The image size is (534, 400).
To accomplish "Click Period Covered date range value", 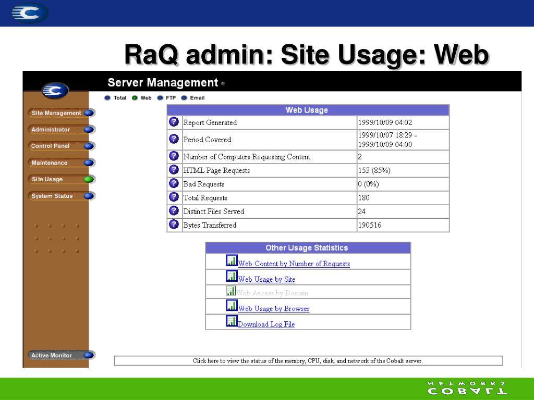I will (x=387, y=140).
